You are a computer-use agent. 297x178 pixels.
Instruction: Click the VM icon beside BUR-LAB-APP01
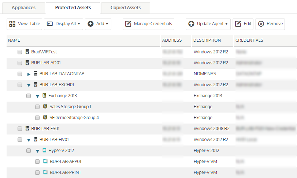[45, 161]
